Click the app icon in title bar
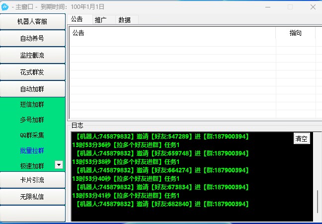Image resolution: width=322 pixels, height=224 pixels. pyautogui.click(x=5, y=7)
